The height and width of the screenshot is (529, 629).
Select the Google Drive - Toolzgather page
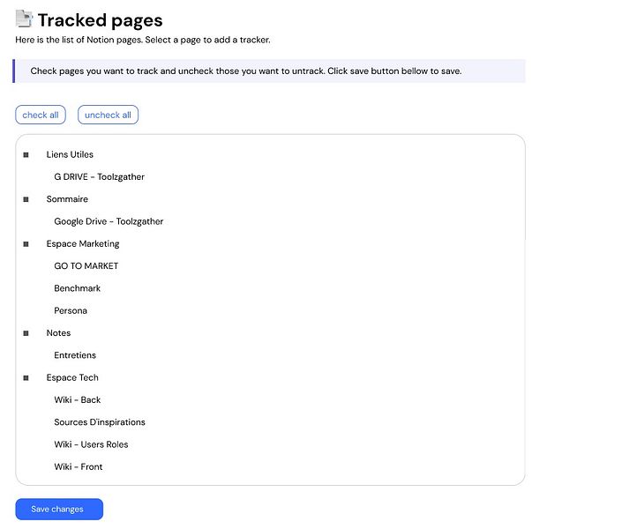click(109, 221)
